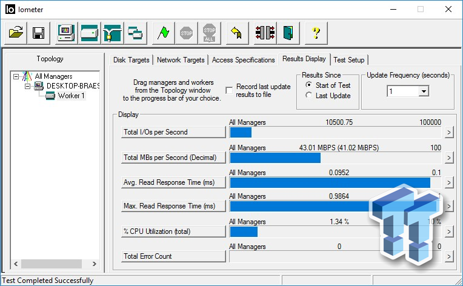Collapse the DESKTOP-BRAES manager node
The height and width of the screenshot is (286, 463).
tap(27, 86)
